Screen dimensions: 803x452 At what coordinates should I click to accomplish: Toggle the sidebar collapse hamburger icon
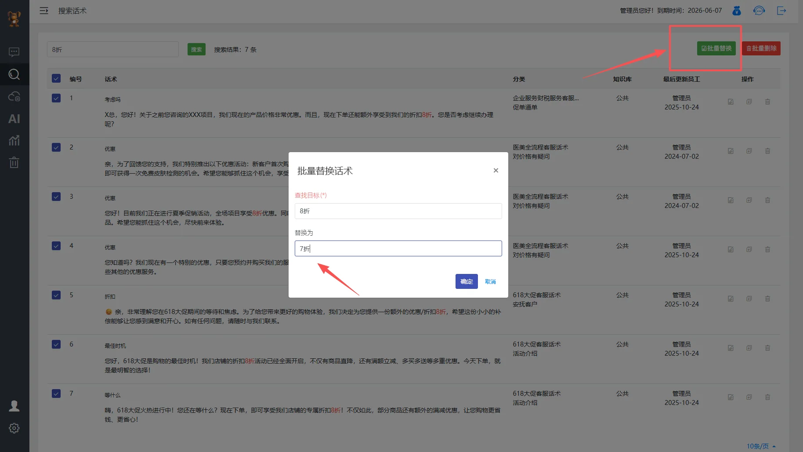click(44, 11)
